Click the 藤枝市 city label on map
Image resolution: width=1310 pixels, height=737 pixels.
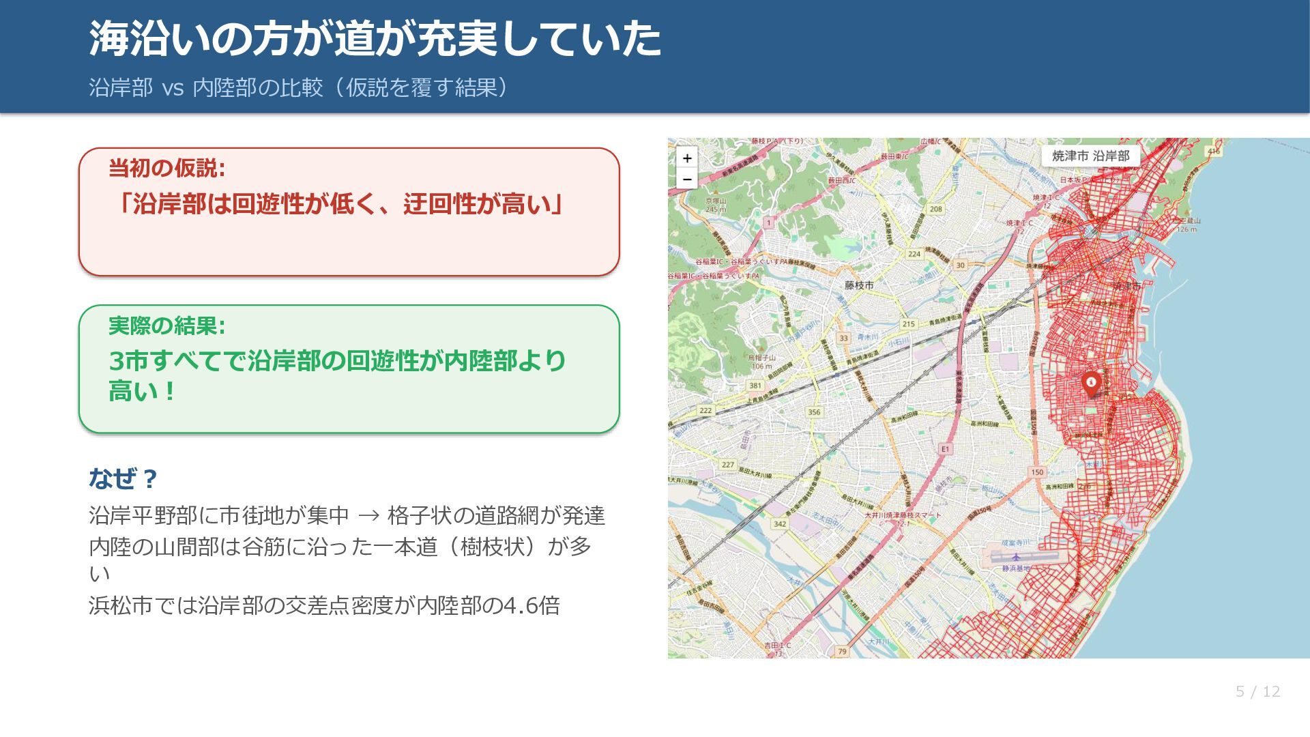859,285
